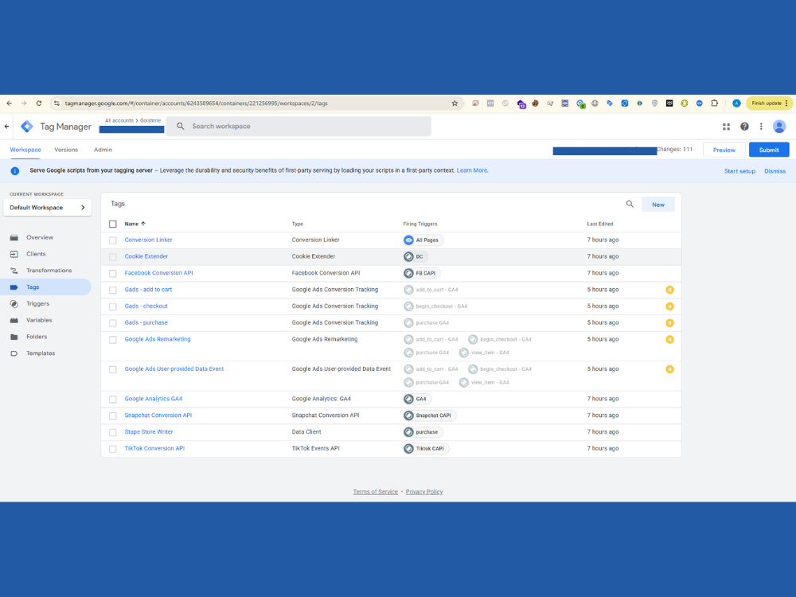This screenshot has width=796, height=597.
Task: Sort tags by the Name column
Action: tap(135, 224)
